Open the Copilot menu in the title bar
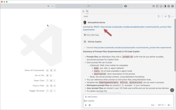Screen dimensions: 176x110 126,6
